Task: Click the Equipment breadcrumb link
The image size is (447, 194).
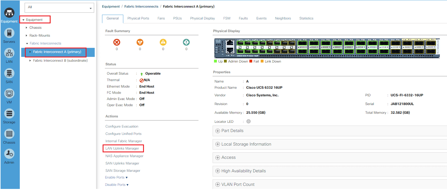Action: [x=111, y=7]
